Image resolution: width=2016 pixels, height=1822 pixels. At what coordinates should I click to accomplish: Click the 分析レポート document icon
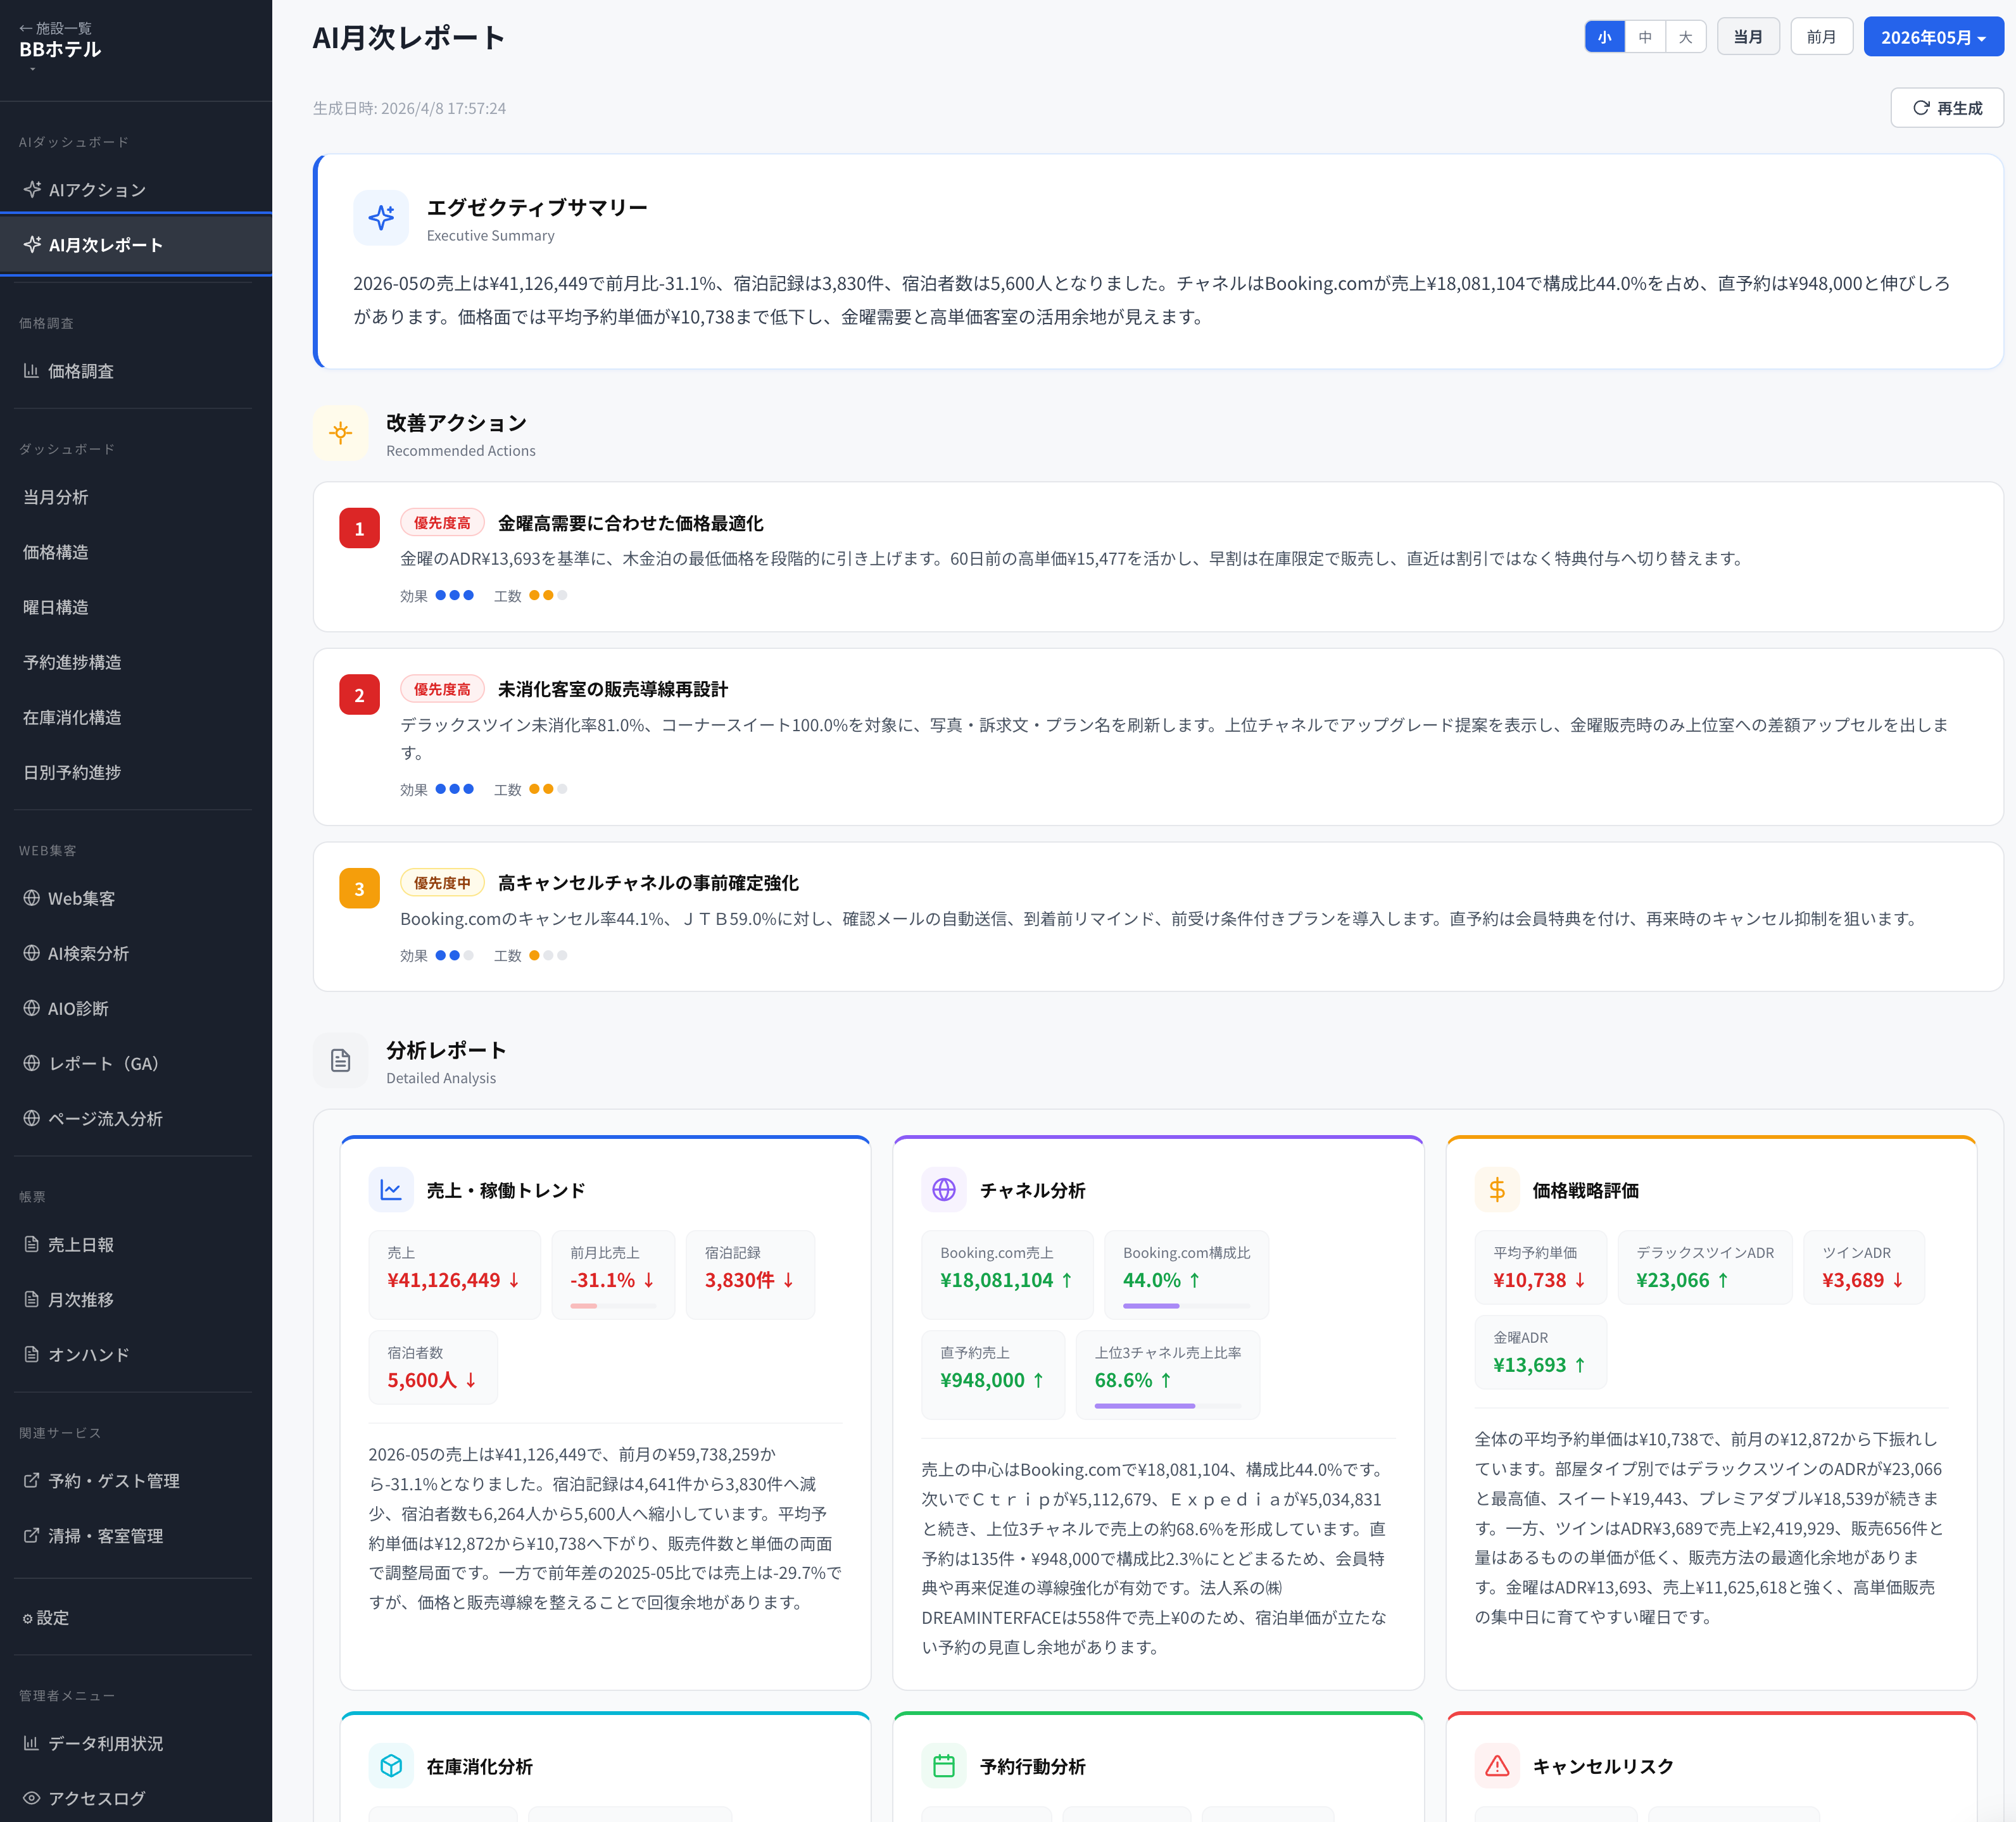point(341,1060)
